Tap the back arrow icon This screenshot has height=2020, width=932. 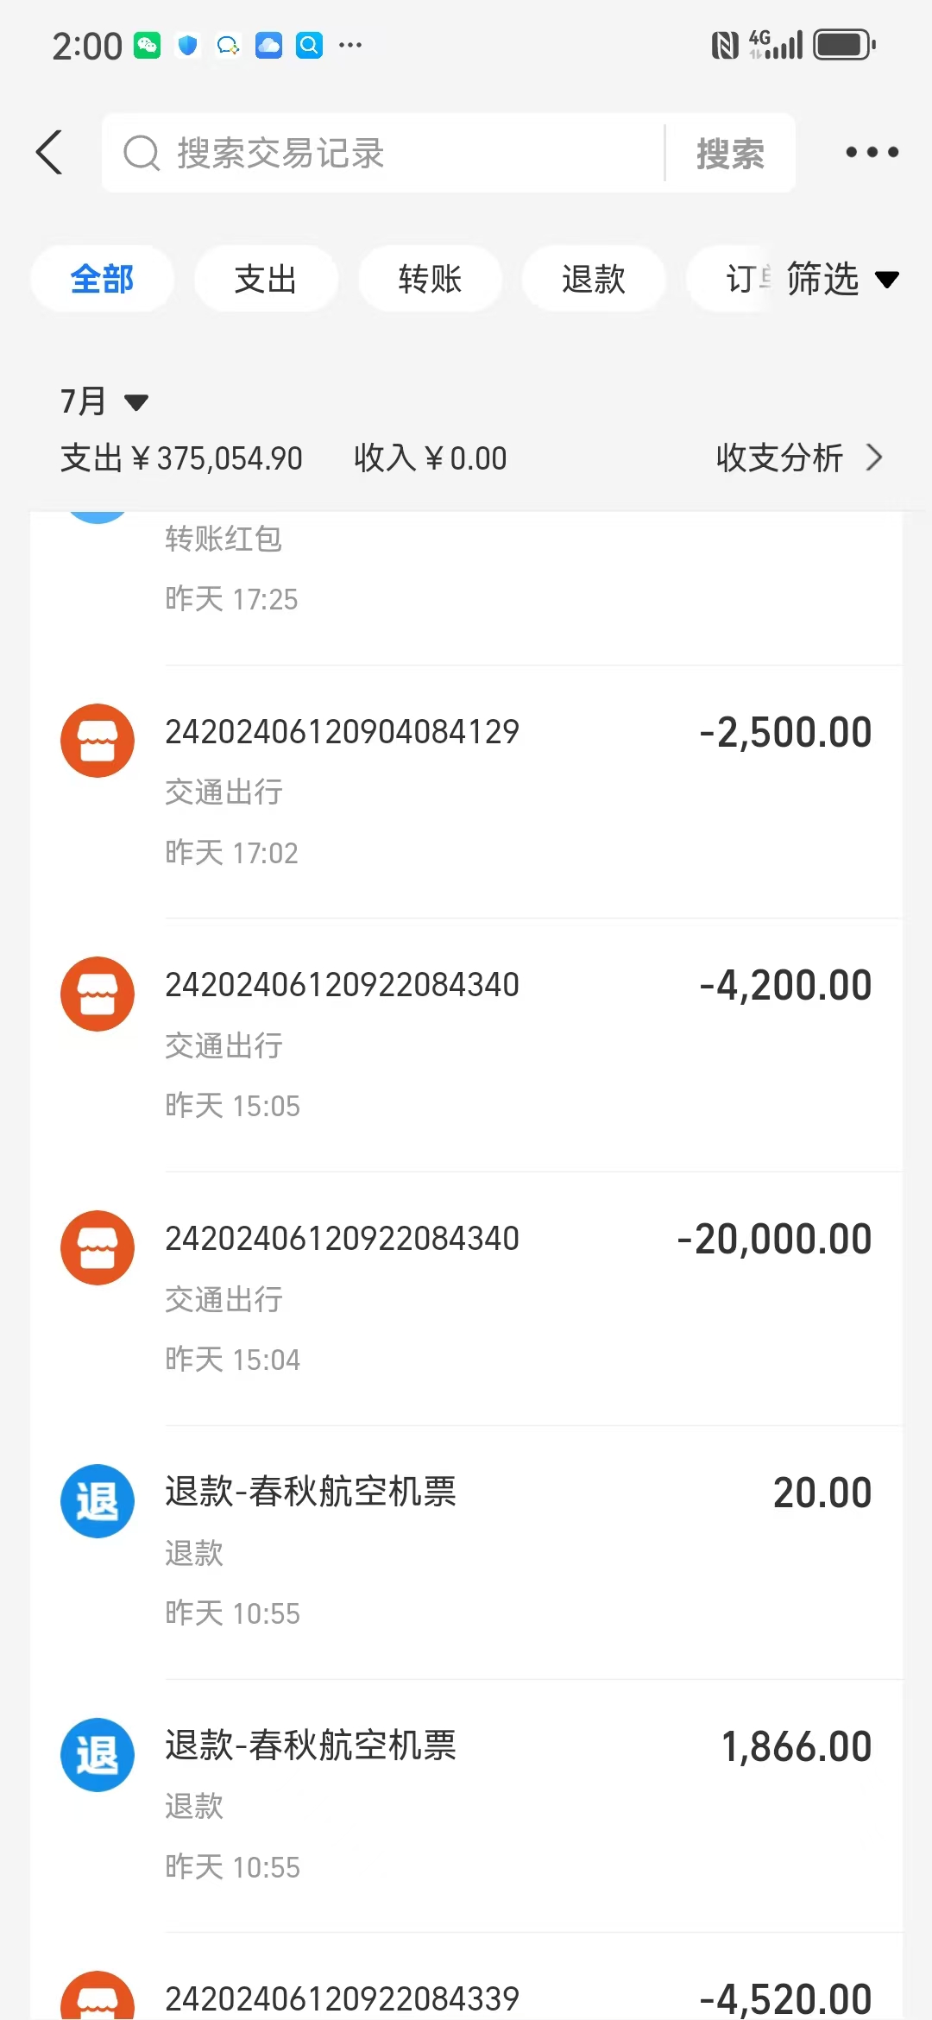[50, 153]
